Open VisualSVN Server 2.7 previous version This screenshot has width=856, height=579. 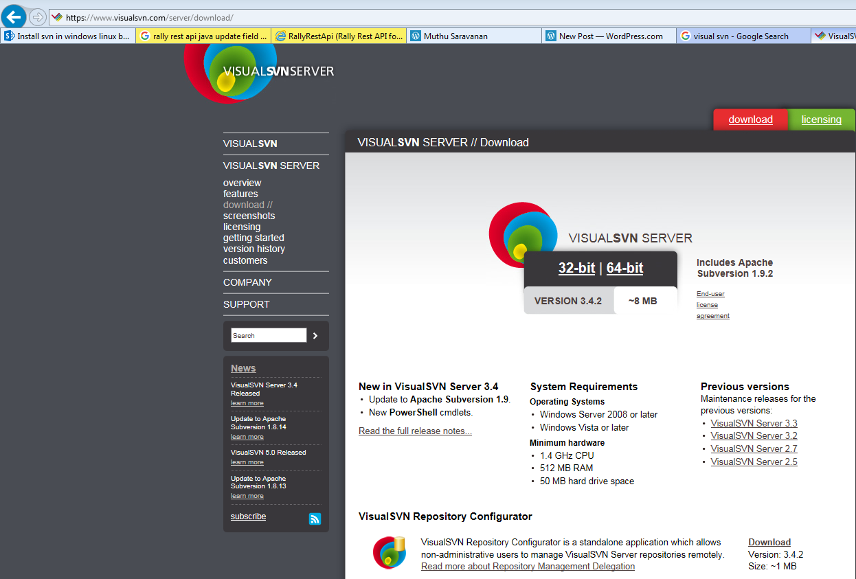[x=754, y=449]
